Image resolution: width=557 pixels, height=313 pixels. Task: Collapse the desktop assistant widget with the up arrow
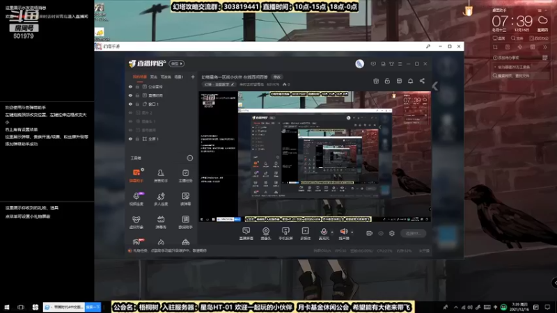tap(546, 10)
